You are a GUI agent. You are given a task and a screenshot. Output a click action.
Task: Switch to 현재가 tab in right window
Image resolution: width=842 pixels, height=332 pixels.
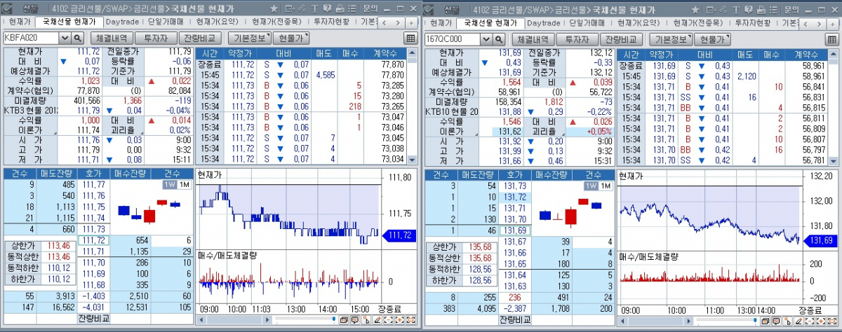pyautogui.click(x=441, y=22)
